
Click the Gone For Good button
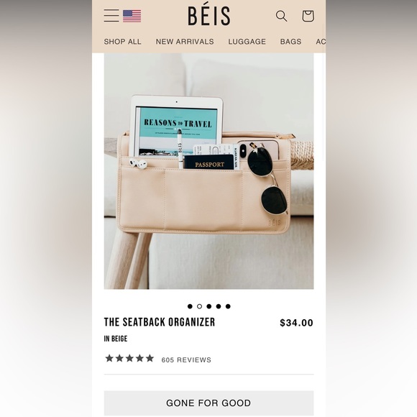208,403
